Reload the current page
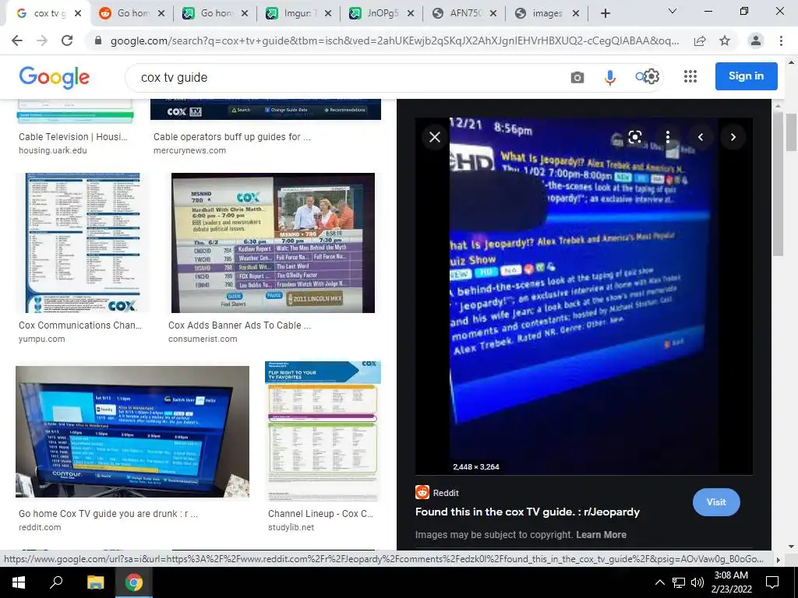This screenshot has height=598, width=798. point(67,40)
